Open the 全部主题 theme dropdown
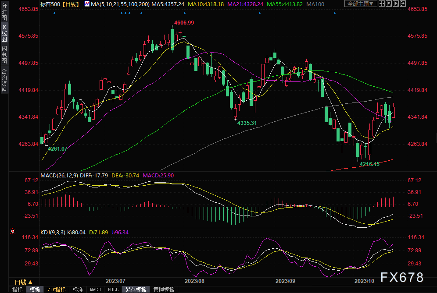The width and height of the screenshot is (437, 293). [360, 4]
